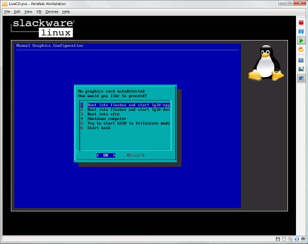Select option 1 Boot into fluxbox lg3d-app
Screen dimensions: 308x244
click(x=125, y=105)
